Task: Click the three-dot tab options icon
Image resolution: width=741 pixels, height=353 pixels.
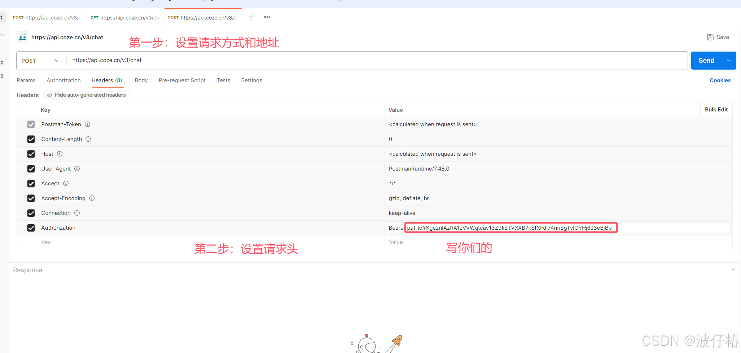Action: coord(267,17)
